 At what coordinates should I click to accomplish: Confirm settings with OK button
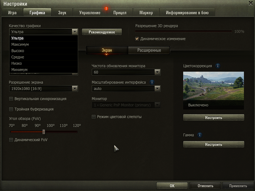point(172,186)
